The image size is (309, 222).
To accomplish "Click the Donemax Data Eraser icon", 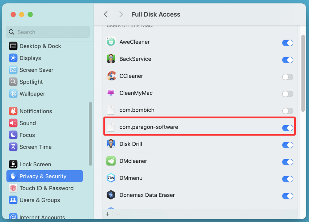I will pyautogui.click(x=111, y=195).
